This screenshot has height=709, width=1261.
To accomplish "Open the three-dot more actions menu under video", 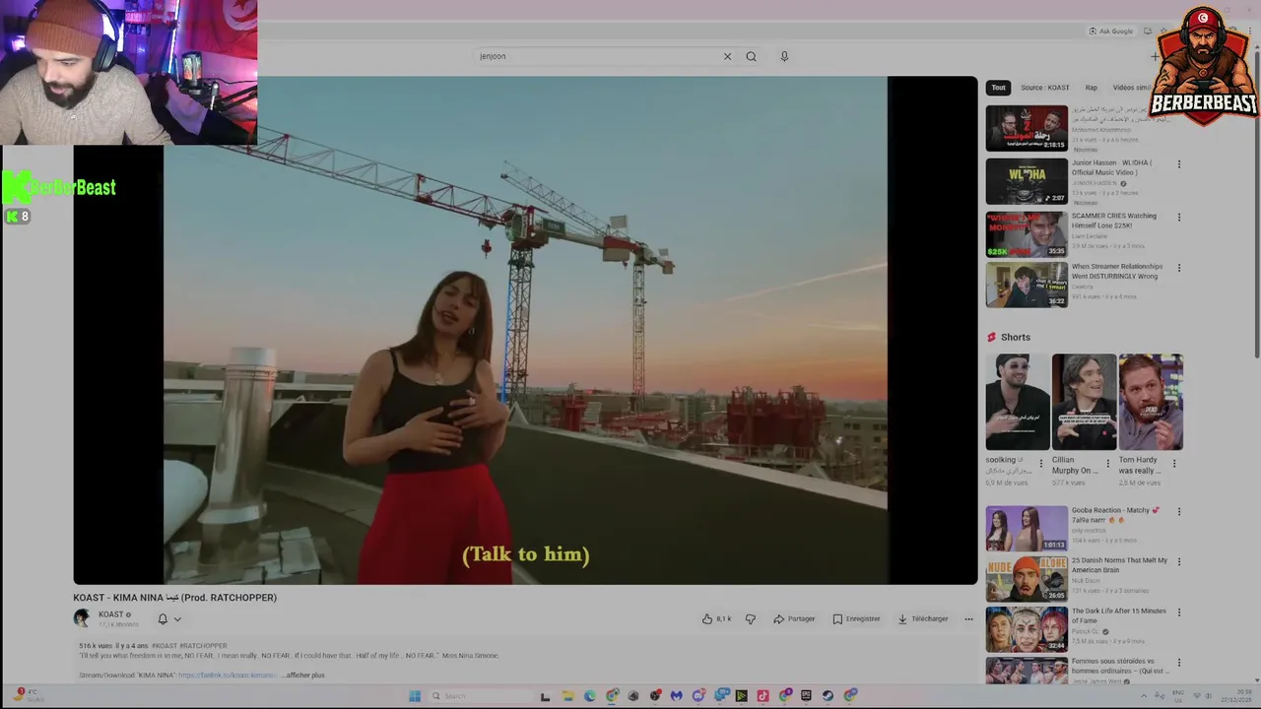I will [x=968, y=619].
